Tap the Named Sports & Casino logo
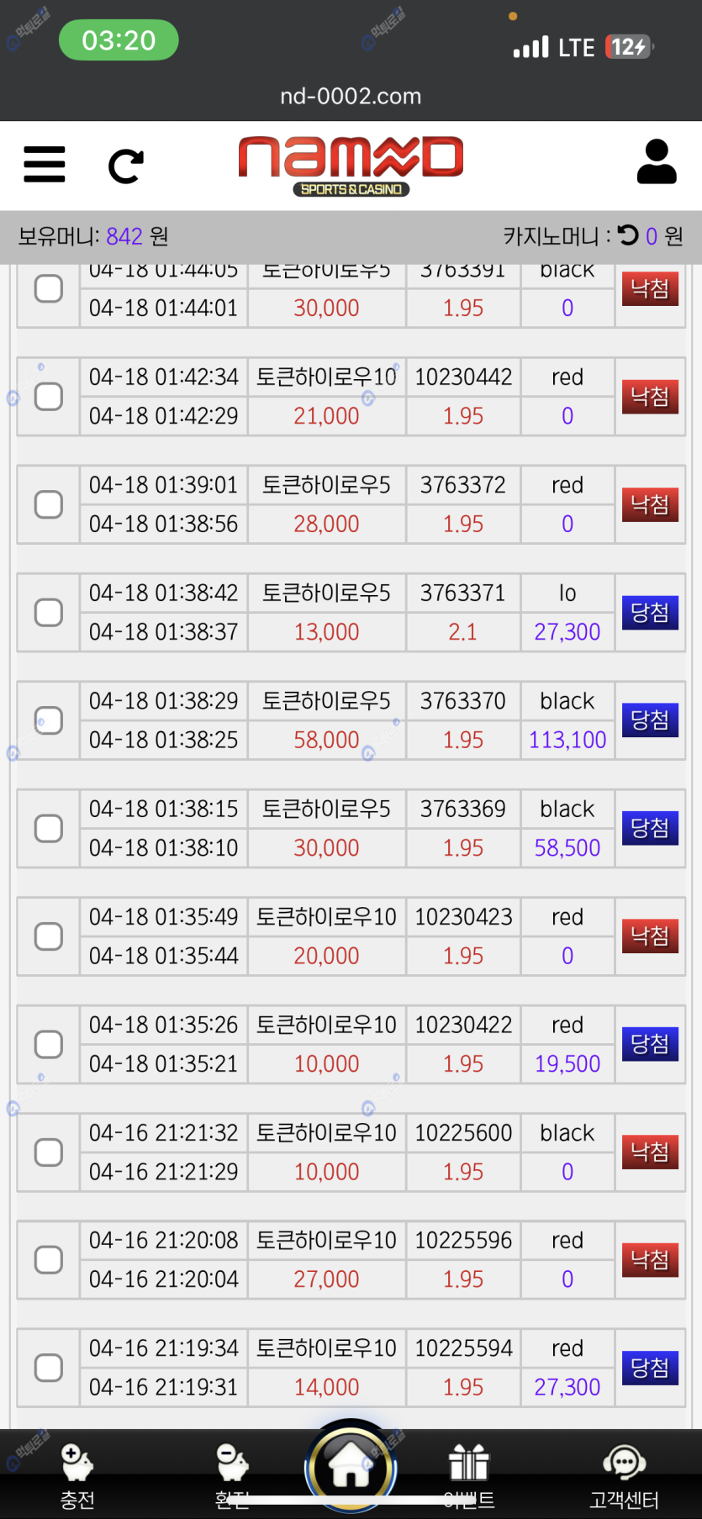 coord(351,166)
